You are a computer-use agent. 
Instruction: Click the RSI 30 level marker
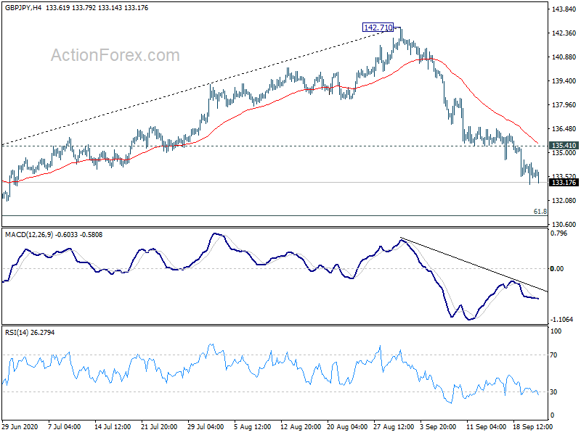pyautogui.click(x=553, y=391)
